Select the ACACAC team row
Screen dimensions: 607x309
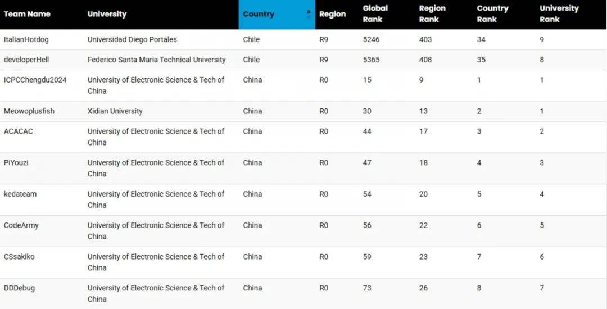pyautogui.click(x=303, y=137)
